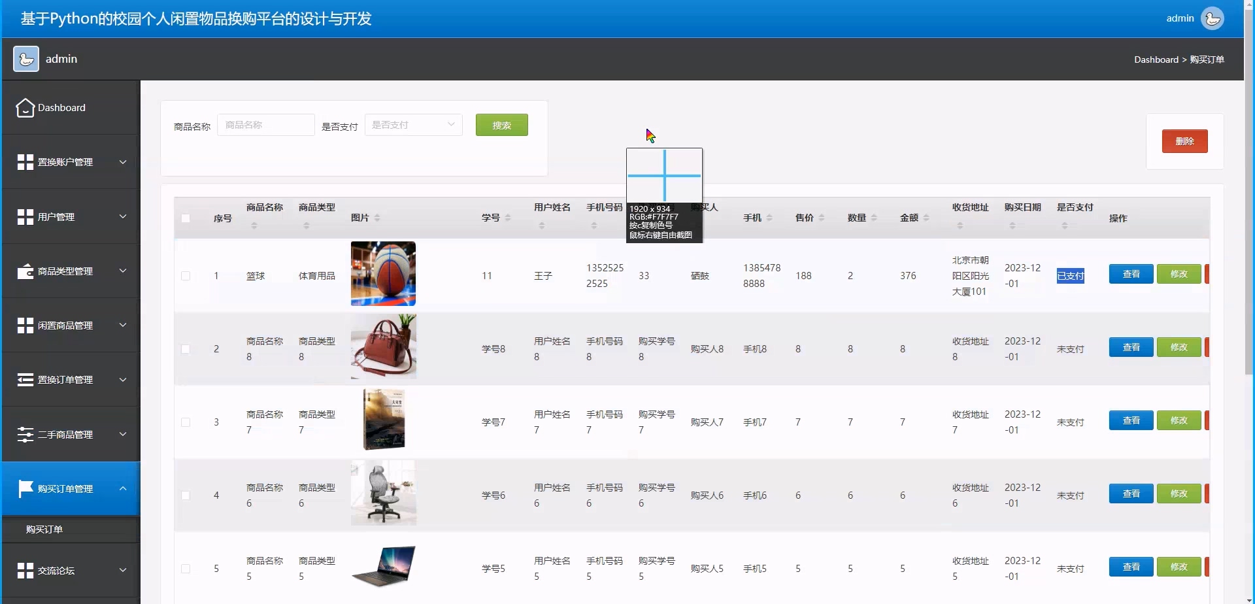Select 用户管理 in the sidebar
This screenshot has height=604, width=1255.
pyautogui.click(x=71, y=217)
